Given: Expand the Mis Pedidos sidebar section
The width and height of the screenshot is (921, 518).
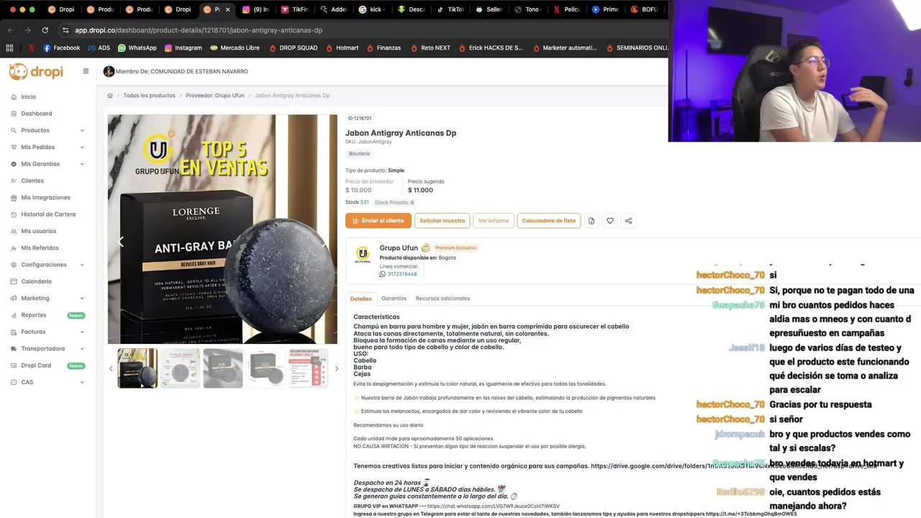Looking at the screenshot, I should pyautogui.click(x=47, y=147).
